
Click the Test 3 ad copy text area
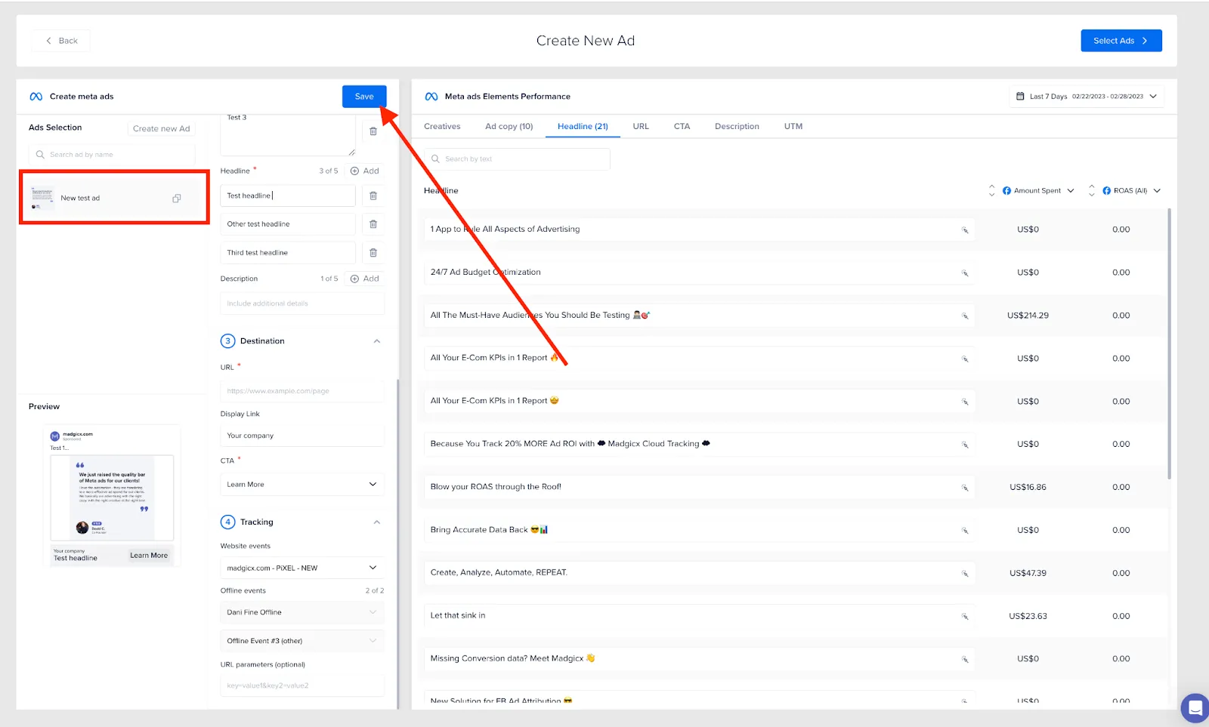288,134
